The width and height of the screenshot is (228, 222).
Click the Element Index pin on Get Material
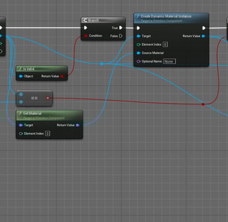21,133
